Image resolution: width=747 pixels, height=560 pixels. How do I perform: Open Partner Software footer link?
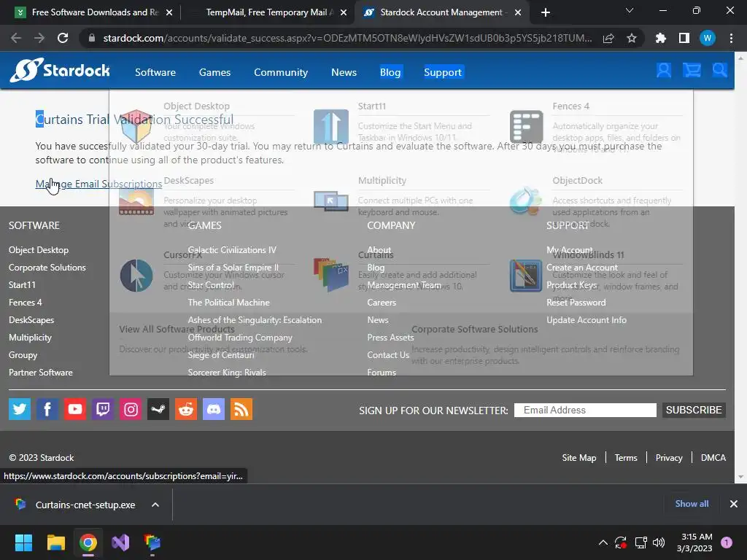pyautogui.click(x=41, y=373)
